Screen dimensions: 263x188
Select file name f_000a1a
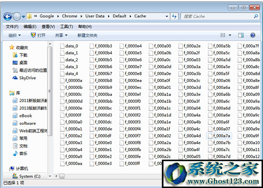coord(162,94)
